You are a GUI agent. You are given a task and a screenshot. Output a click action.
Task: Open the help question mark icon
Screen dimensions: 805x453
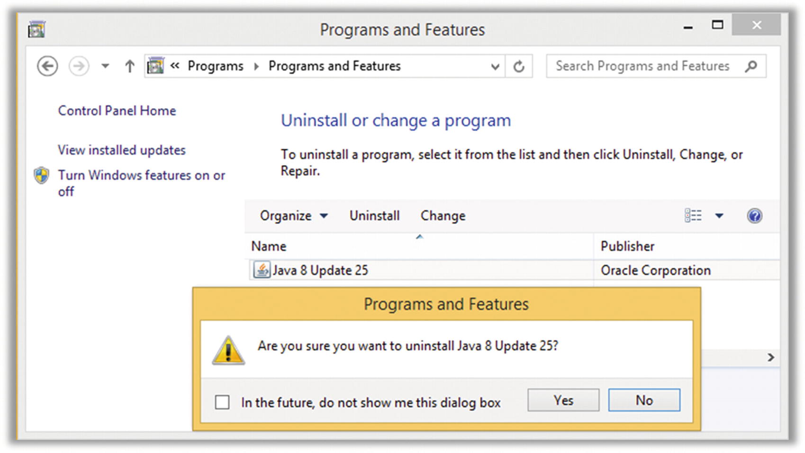coord(754,216)
